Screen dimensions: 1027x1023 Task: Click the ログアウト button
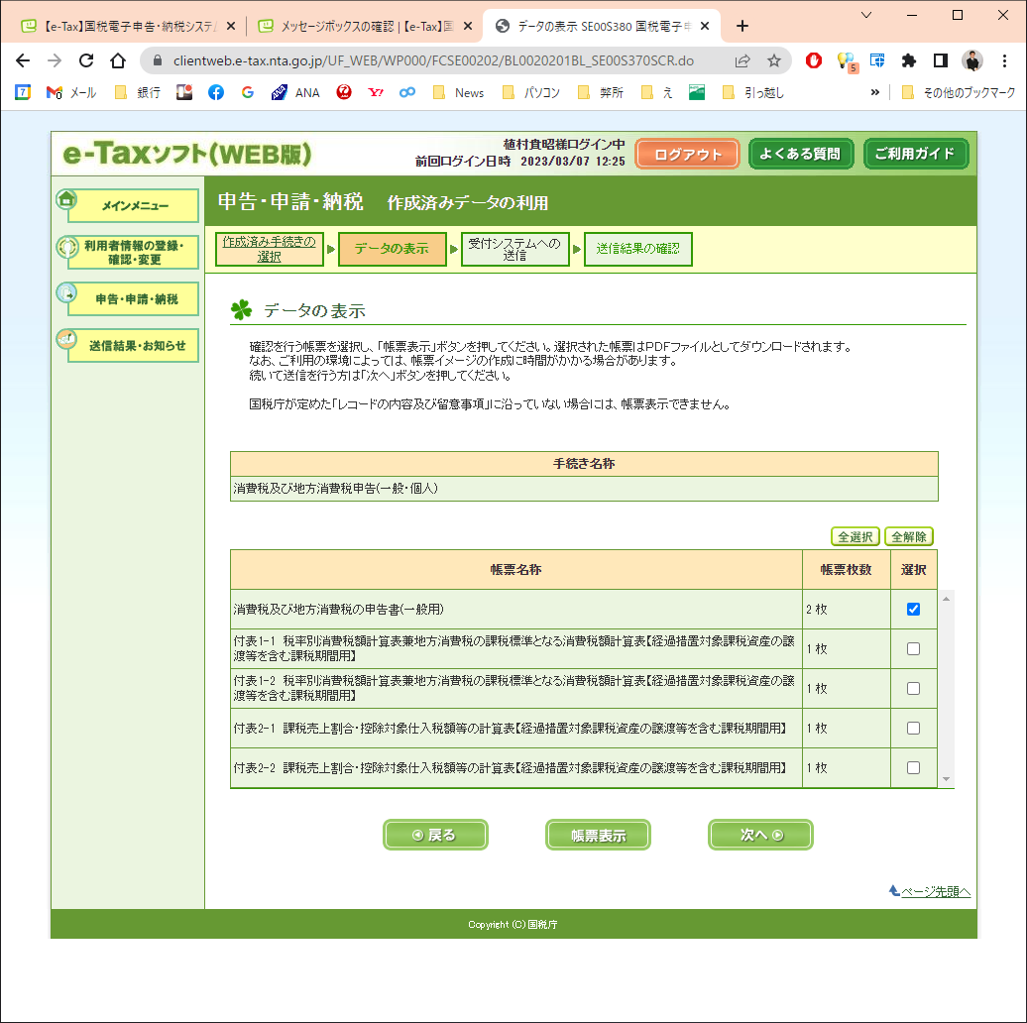pos(687,155)
